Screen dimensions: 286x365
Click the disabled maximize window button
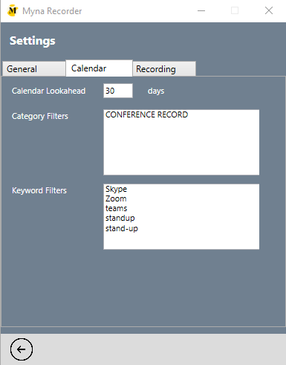pos(235,10)
